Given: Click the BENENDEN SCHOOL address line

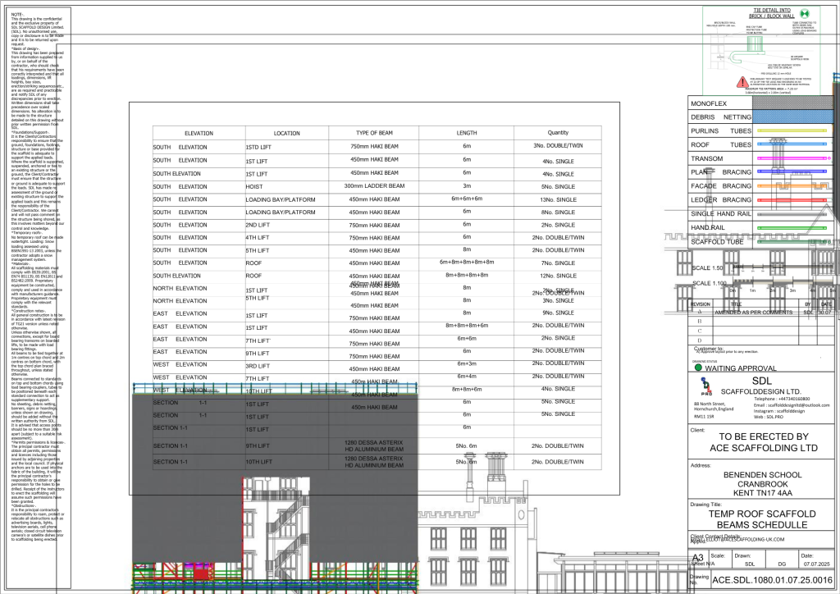Looking at the screenshot, I should pos(762,474).
